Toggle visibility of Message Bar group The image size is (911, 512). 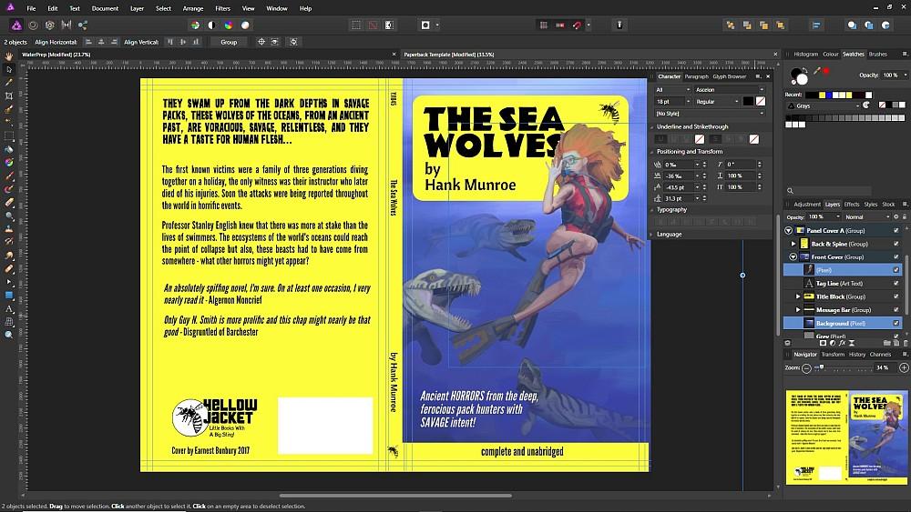click(896, 309)
